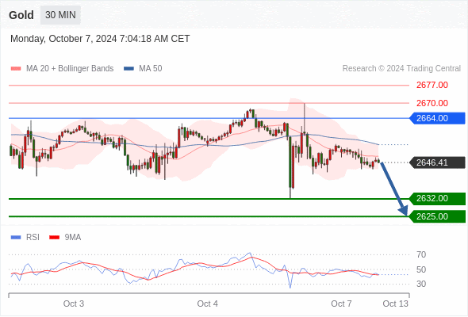Click the MA 20 + Bollinger Bands color swatch
Screen dimensions: 468x317
(x=16, y=69)
